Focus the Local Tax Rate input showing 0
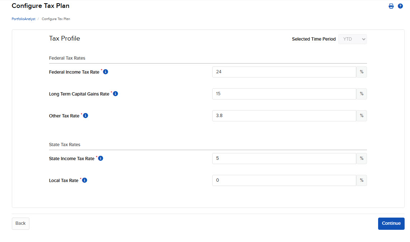 point(283,180)
